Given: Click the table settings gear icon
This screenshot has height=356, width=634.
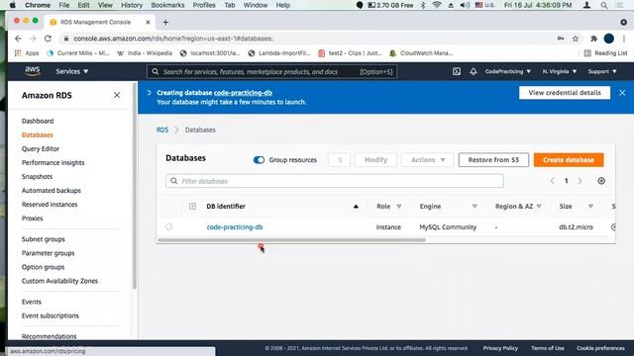Looking at the screenshot, I should point(601,181).
